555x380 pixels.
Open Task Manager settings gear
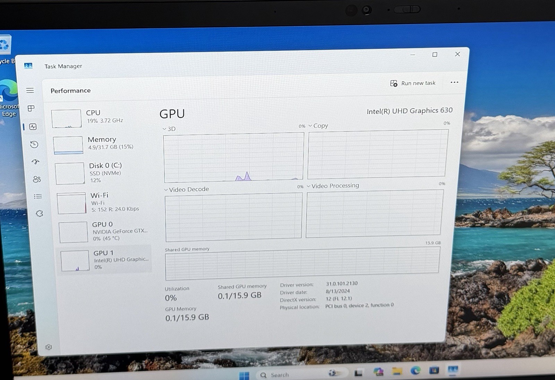[49, 347]
